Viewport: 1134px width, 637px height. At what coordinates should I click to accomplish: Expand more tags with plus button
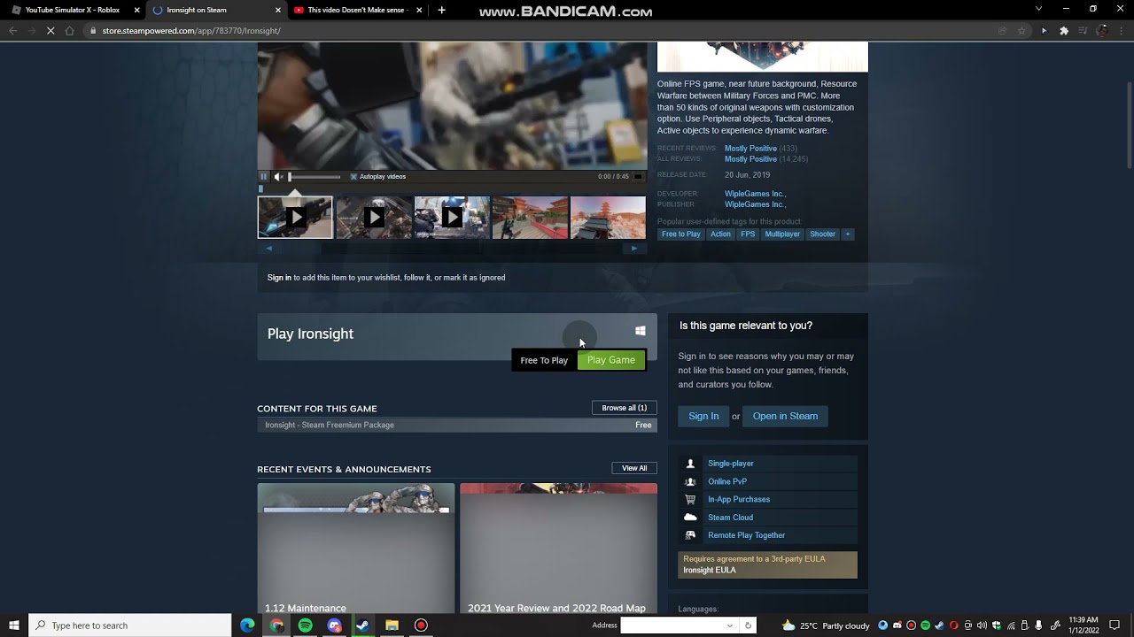tap(848, 234)
